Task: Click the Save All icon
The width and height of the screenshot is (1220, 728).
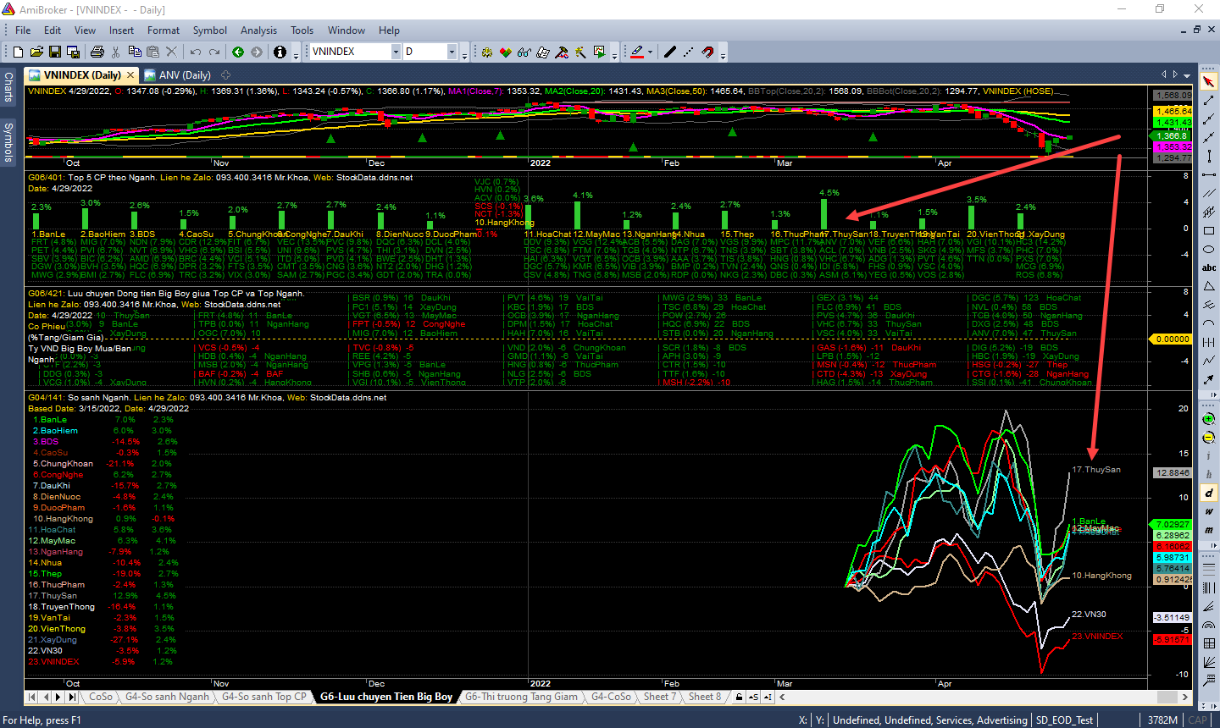Action: [x=73, y=52]
